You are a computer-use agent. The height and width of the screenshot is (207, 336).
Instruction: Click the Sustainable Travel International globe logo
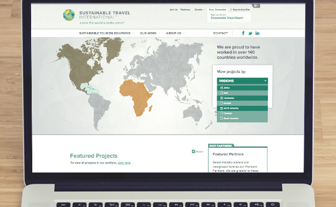click(x=69, y=15)
